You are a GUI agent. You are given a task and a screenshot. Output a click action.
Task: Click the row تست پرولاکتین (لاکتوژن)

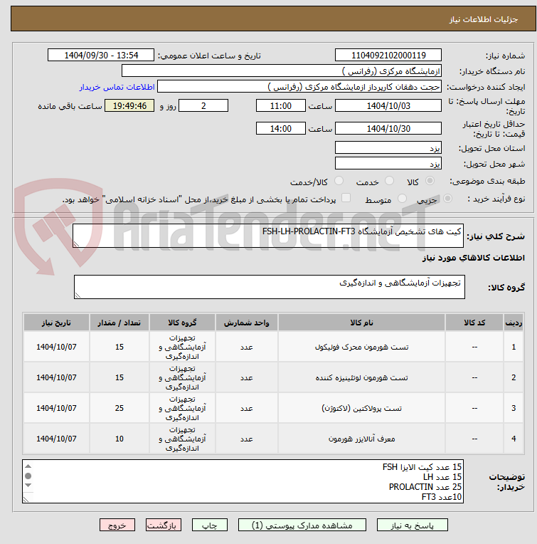point(273,408)
